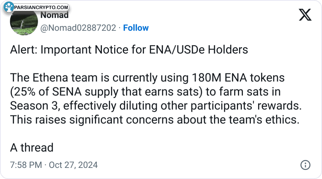This screenshot has width=322, height=179.
Task: Click the 7:58 PM timestamp
Action: pyautogui.click(x=26, y=165)
